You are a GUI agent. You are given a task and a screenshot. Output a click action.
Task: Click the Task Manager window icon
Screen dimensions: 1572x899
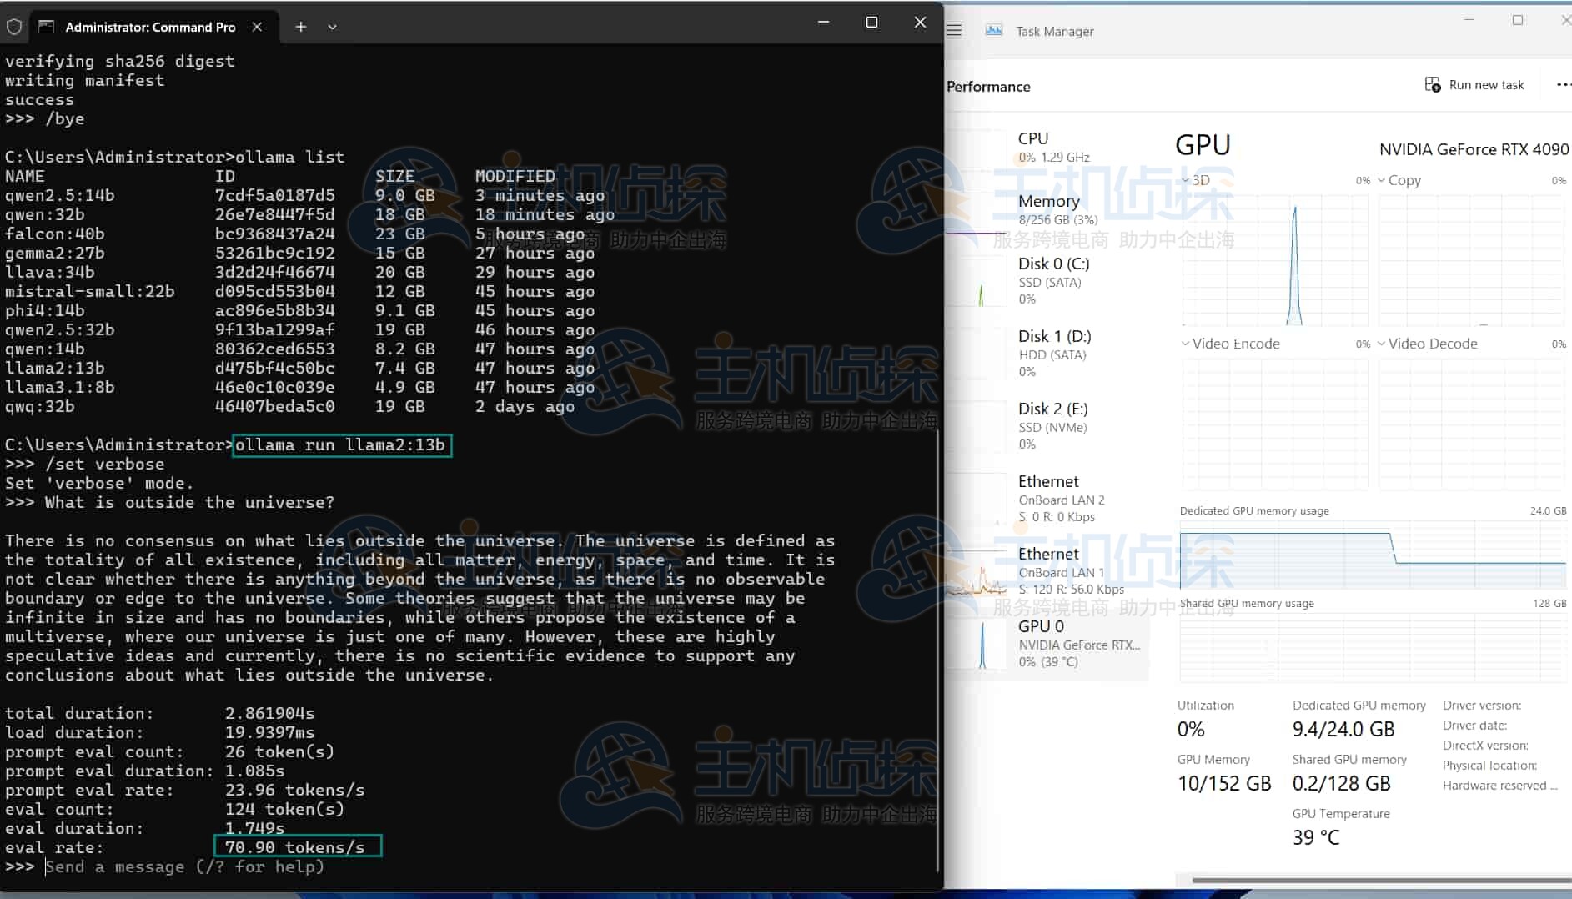click(993, 29)
